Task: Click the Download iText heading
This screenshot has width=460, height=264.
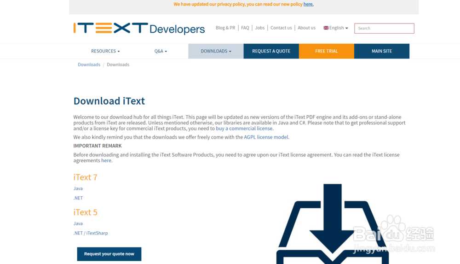Action: (x=109, y=101)
